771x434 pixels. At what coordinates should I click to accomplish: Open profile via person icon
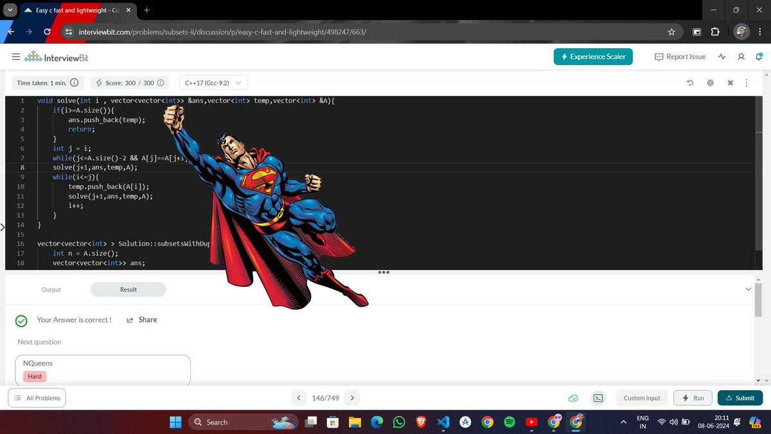741,57
